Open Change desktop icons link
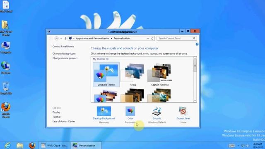This screenshot has height=149, width=265. click(x=64, y=53)
